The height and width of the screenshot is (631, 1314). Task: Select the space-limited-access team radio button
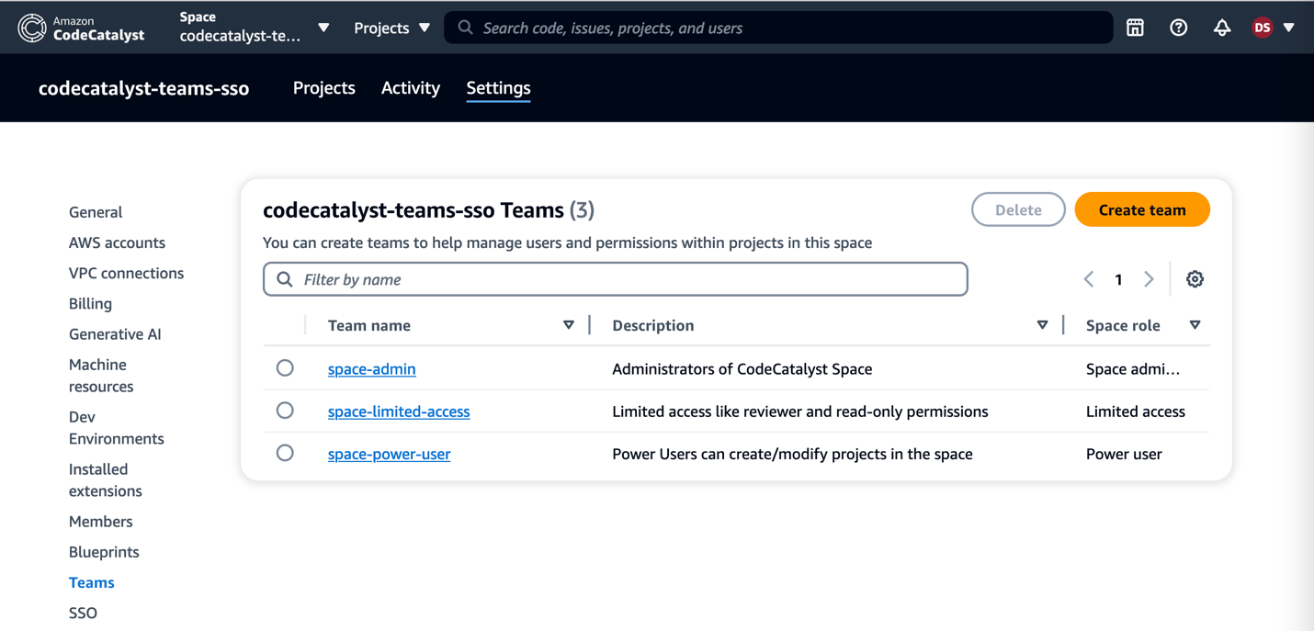285,411
